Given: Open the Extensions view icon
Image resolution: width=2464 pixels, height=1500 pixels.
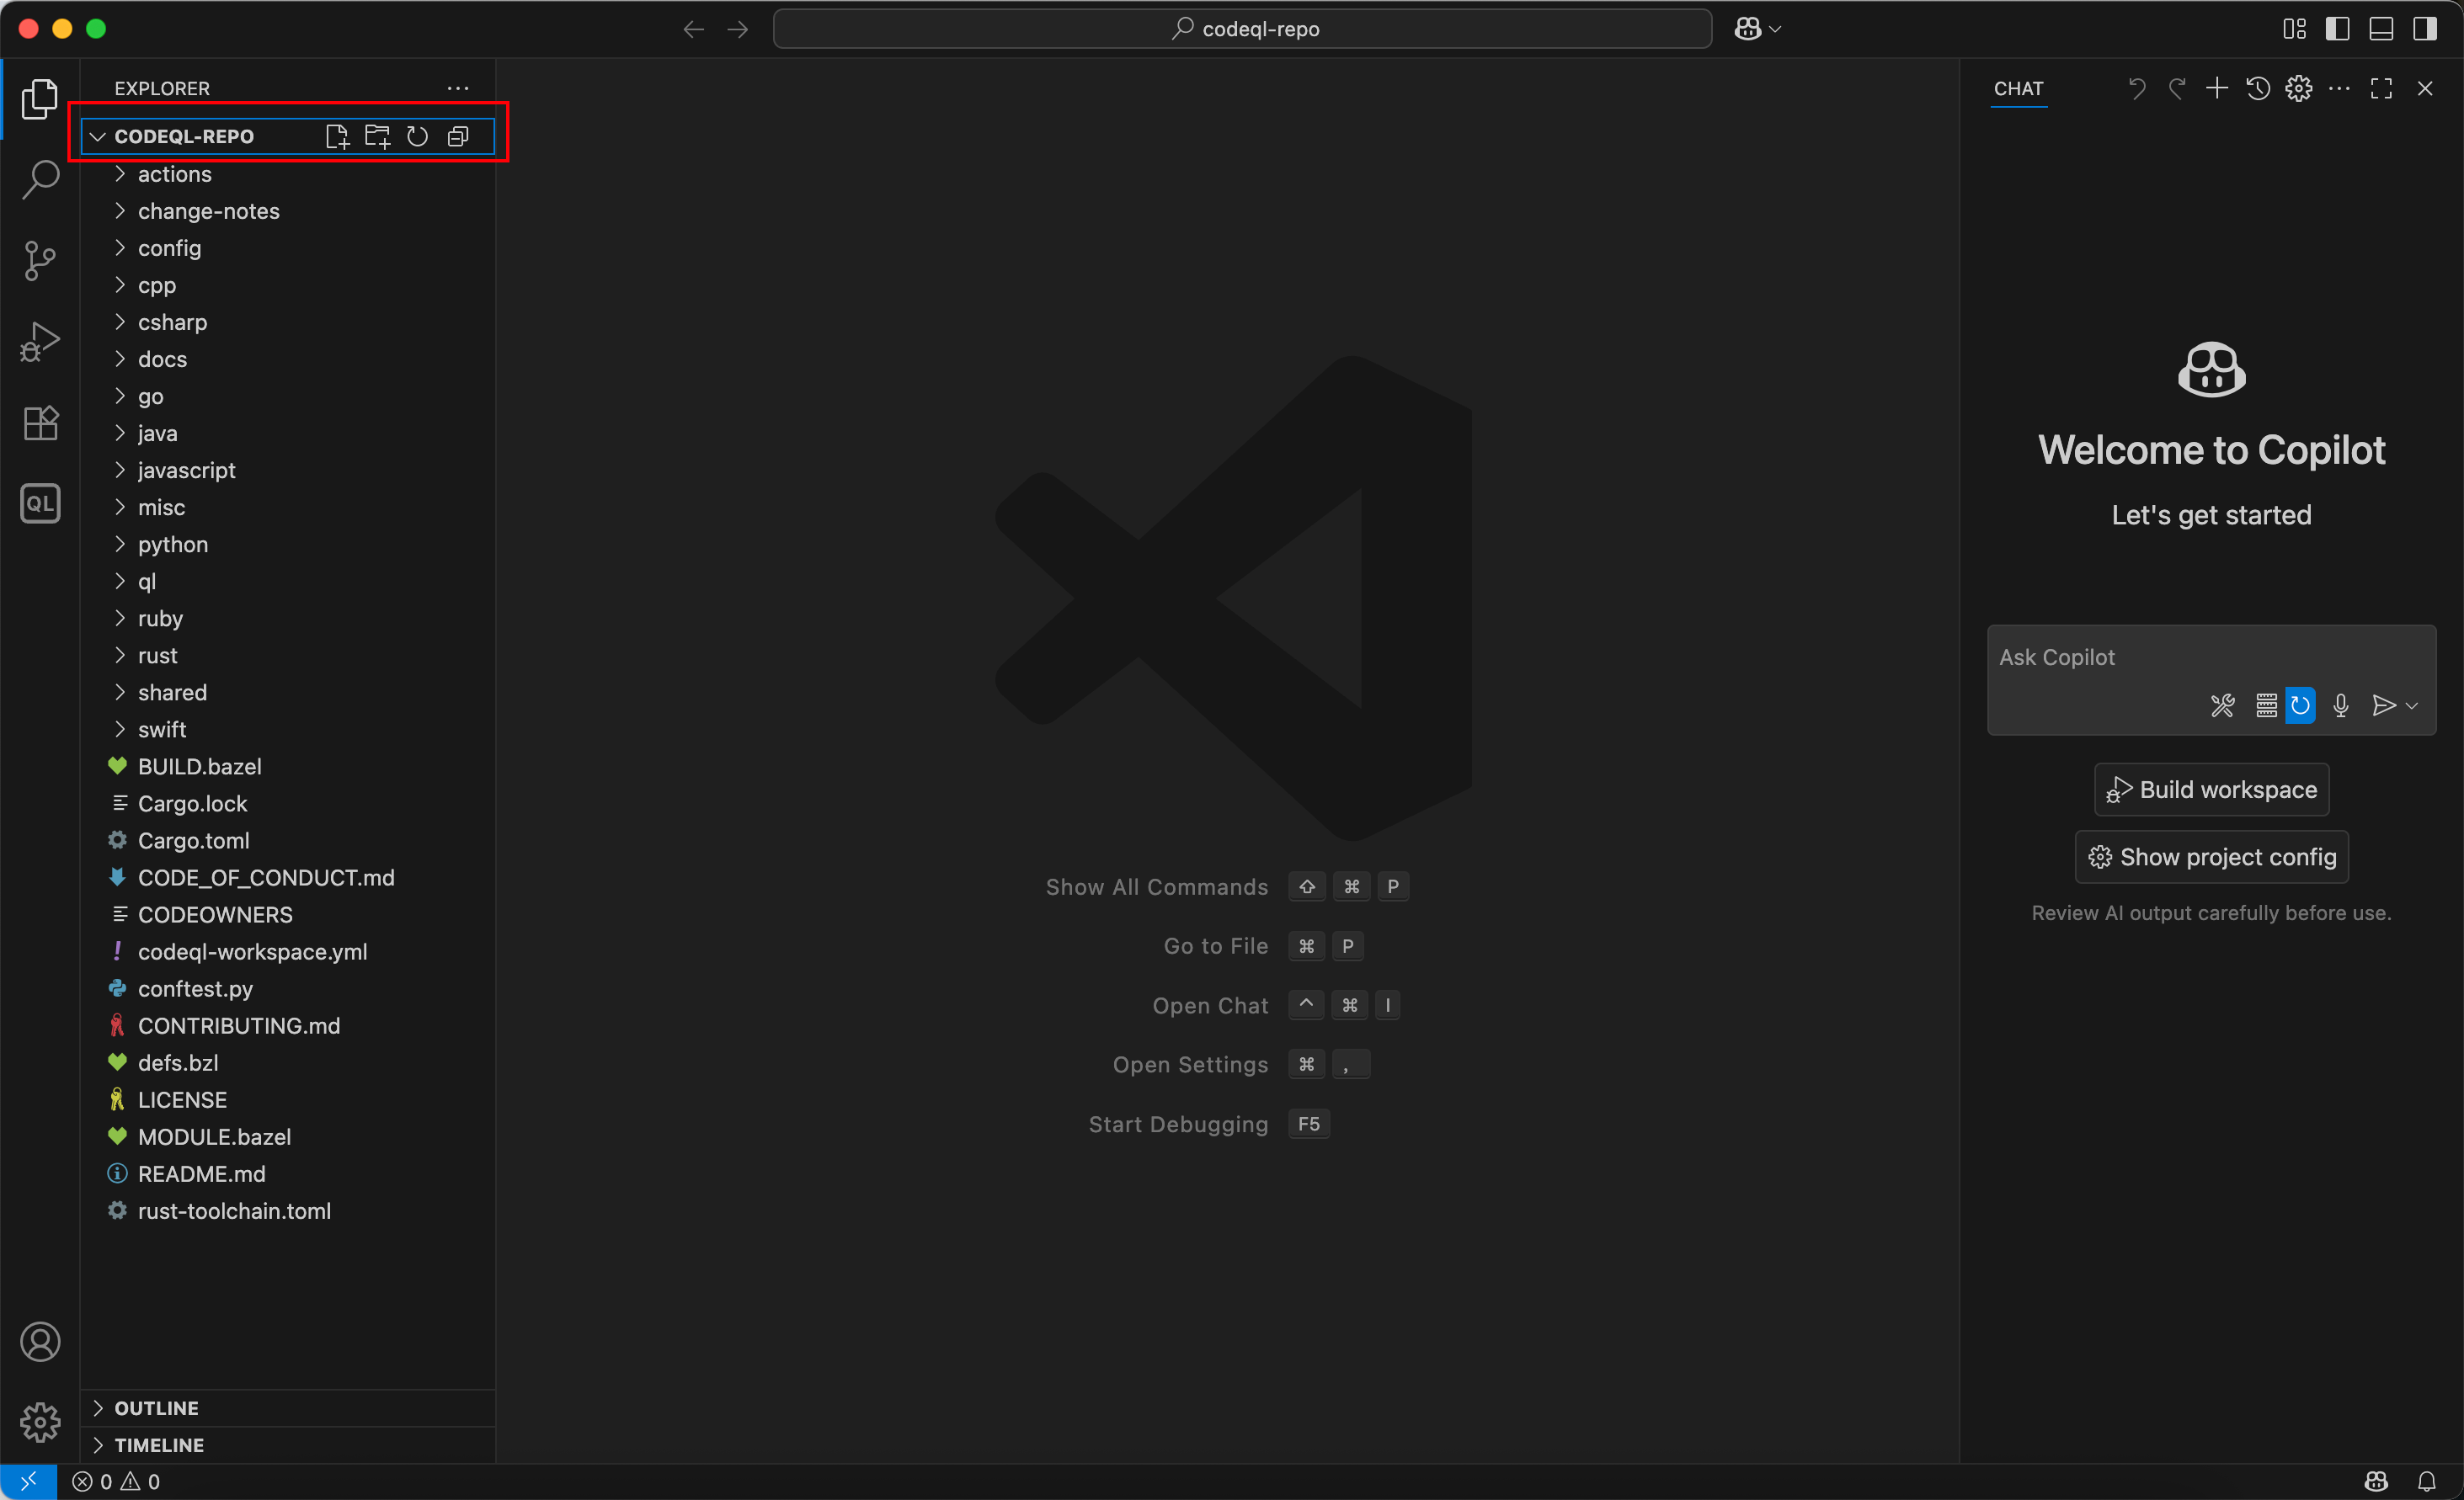Looking at the screenshot, I should [x=40, y=423].
